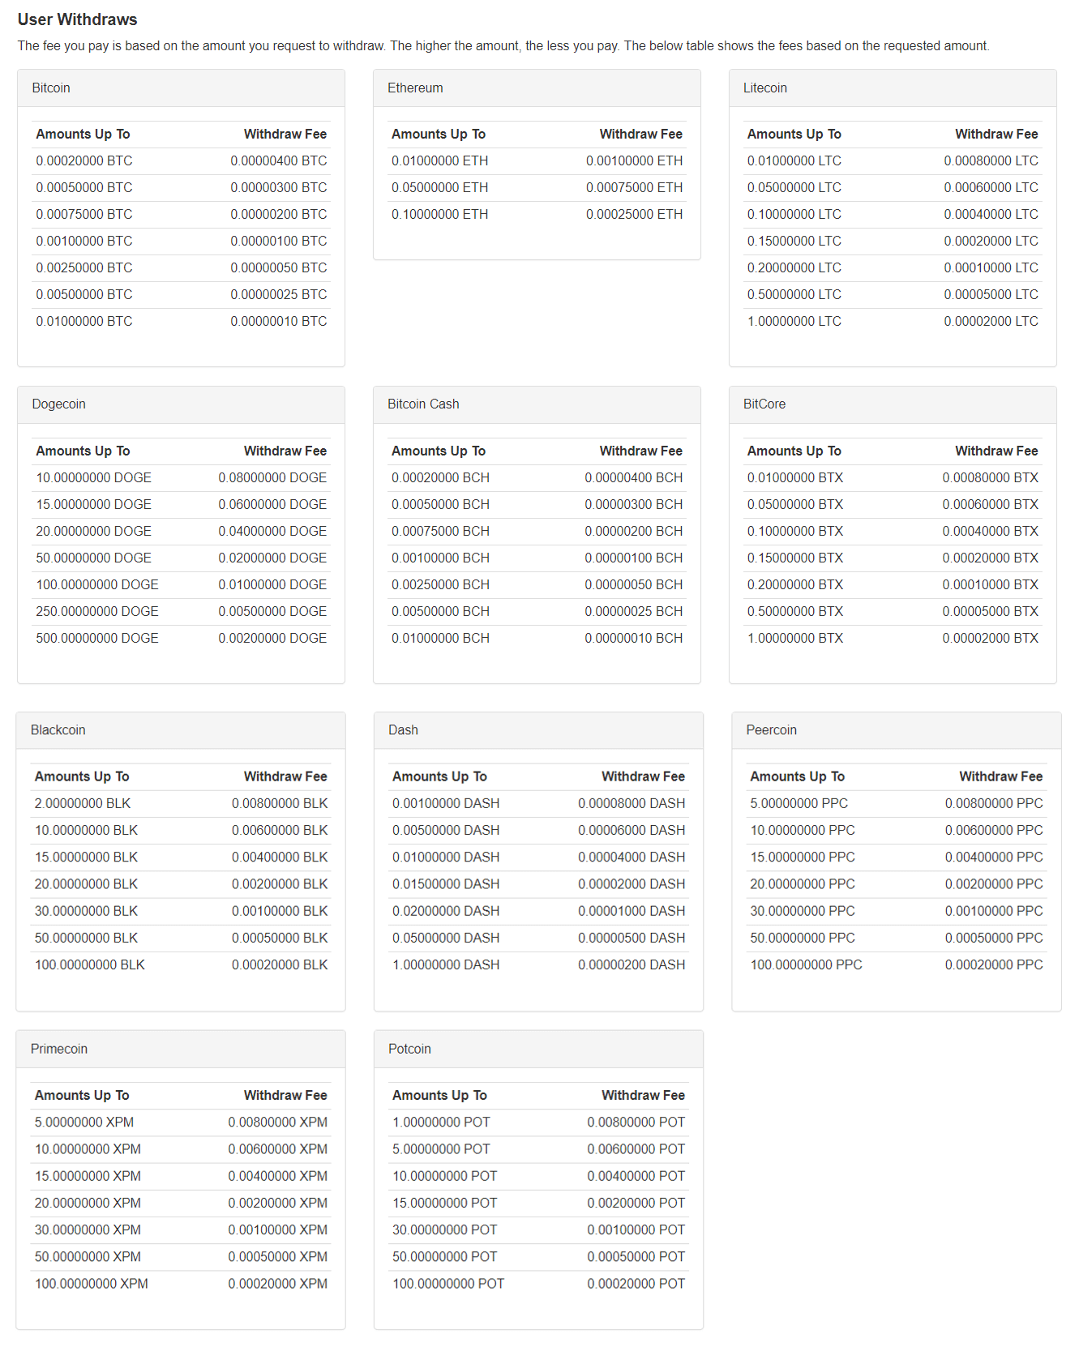Click the 0.00002000 BTX fee cell

point(990,639)
